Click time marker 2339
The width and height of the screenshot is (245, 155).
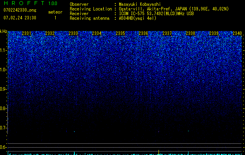(x=214, y=33)
